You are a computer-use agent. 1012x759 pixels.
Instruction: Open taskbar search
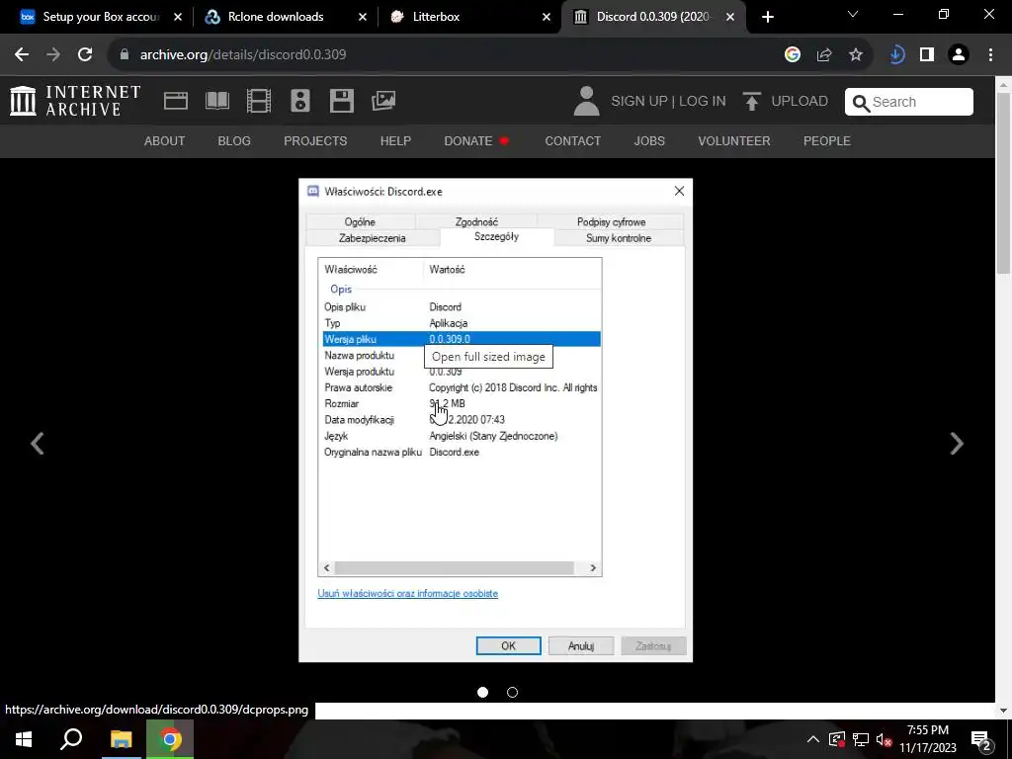[x=71, y=739]
